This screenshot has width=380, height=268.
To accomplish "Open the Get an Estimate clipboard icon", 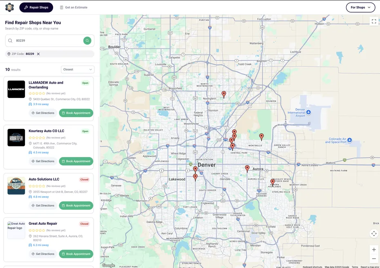I will [61, 7].
